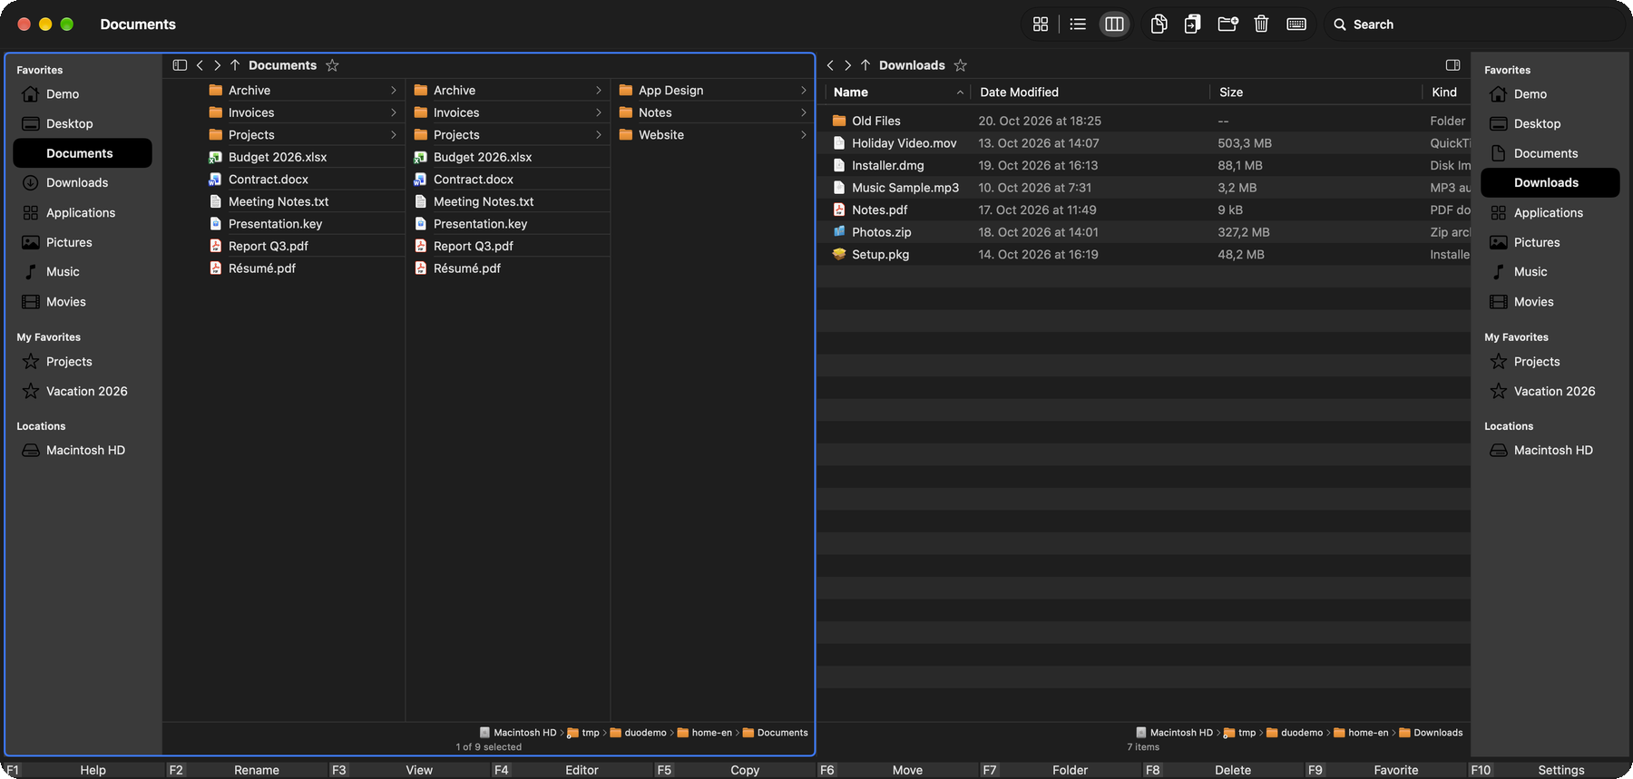Click the move files toolbar icon

pos(1192,24)
